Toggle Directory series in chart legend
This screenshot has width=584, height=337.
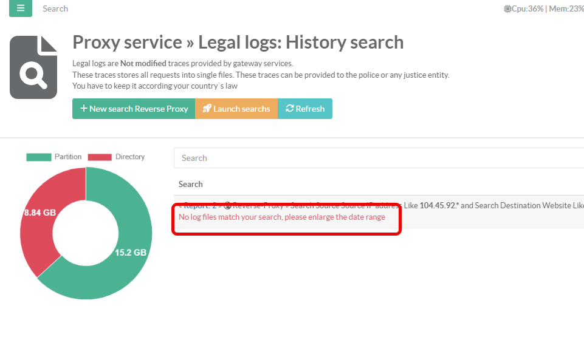116,157
